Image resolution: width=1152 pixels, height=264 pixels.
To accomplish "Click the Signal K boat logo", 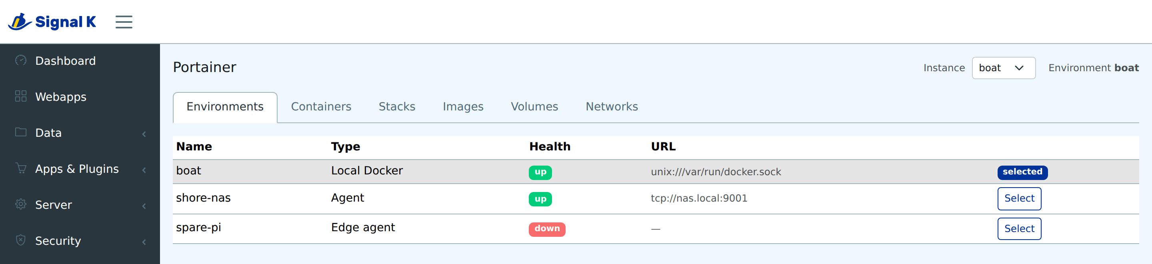I will click(x=20, y=22).
